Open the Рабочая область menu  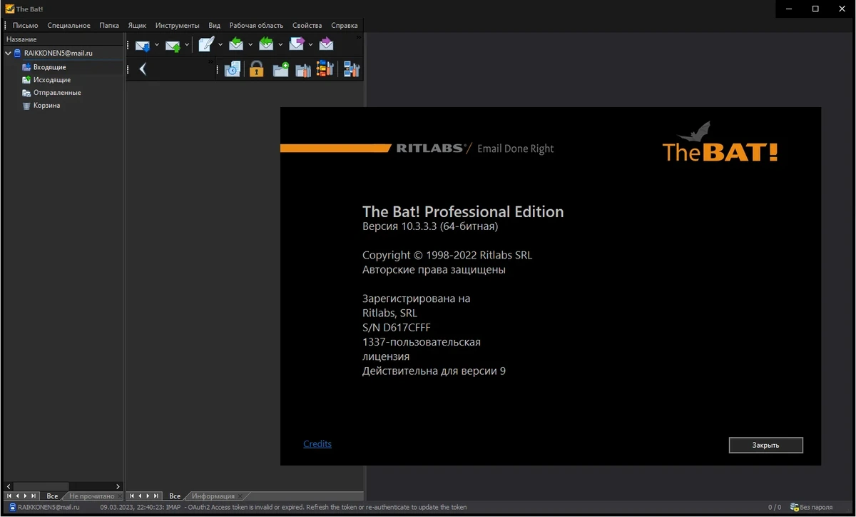click(x=256, y=25)
